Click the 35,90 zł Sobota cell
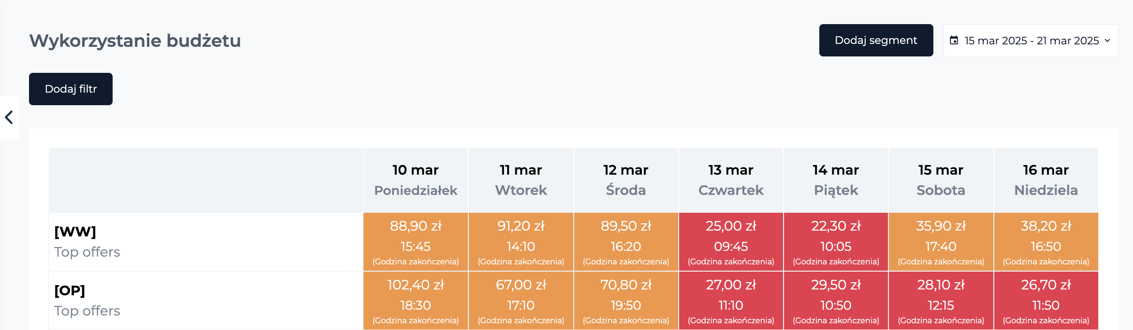Screen dimensions: 1133x330 click(x=941, y=242)
